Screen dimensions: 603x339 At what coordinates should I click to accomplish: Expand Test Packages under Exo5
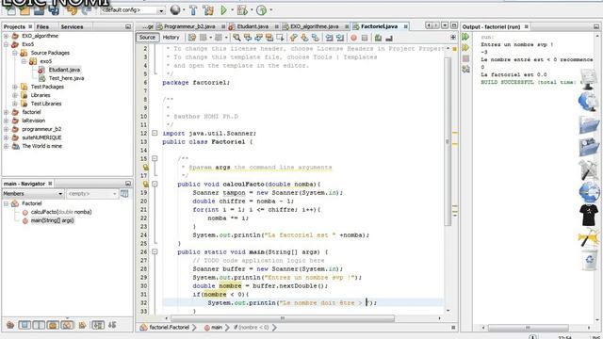click(15, 87)
